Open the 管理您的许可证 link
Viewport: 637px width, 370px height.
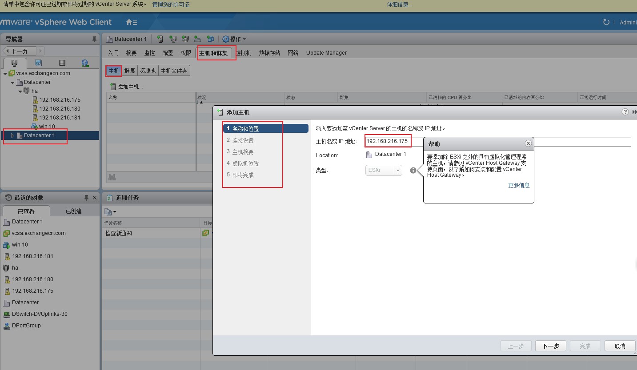click(x=171, y=4)
